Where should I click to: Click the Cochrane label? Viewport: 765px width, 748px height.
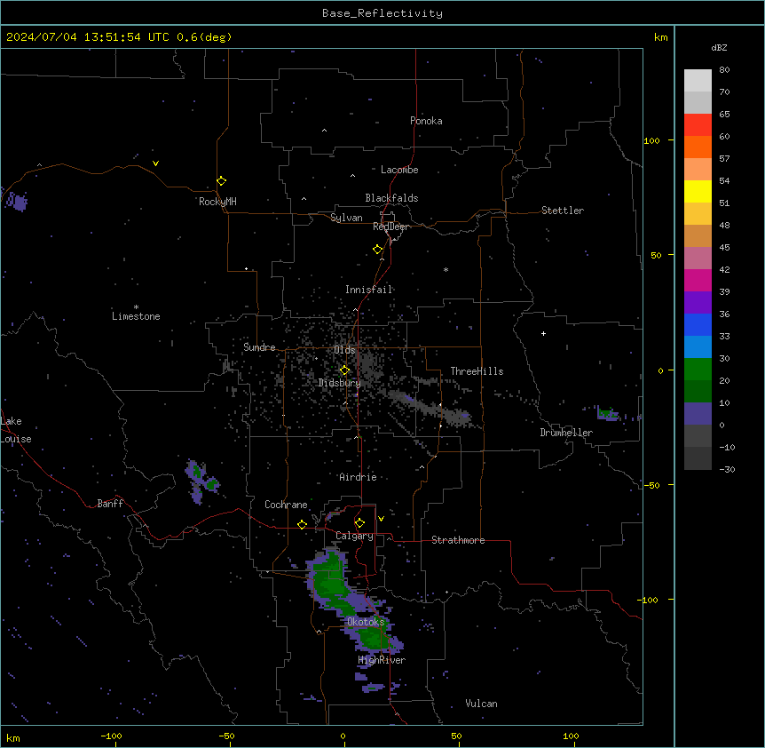pyautogui.click(x=286, y=505)
